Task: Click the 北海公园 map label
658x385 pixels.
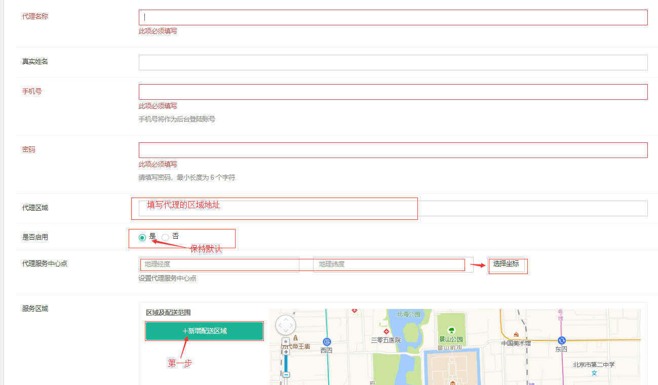Action: point(409,314)
